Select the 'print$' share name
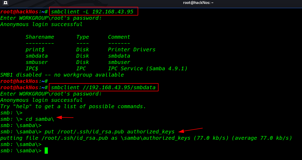 [35, 50]
